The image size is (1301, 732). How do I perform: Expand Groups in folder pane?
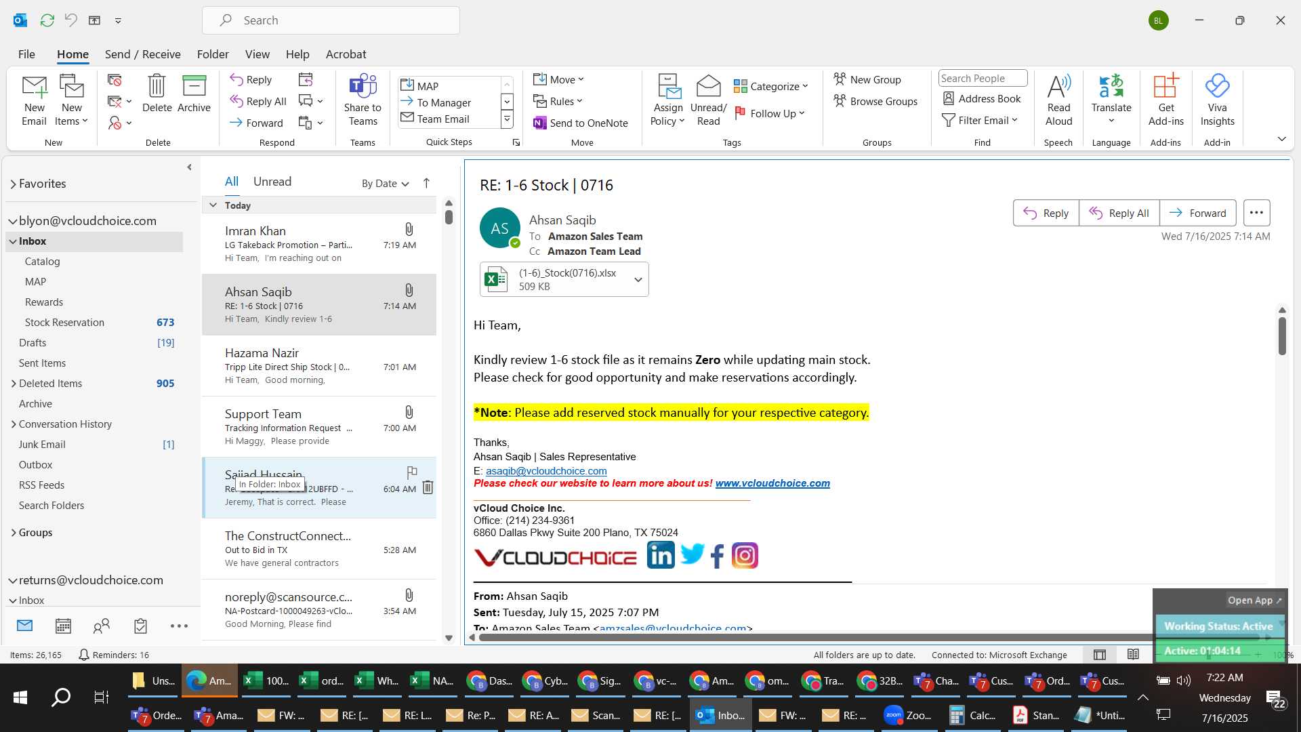(14, 533)
